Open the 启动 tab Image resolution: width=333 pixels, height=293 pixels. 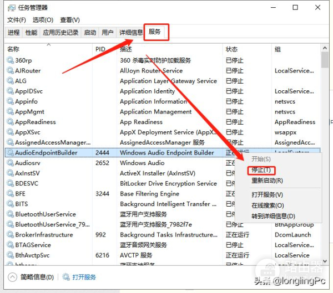click(x=90, y=33)
